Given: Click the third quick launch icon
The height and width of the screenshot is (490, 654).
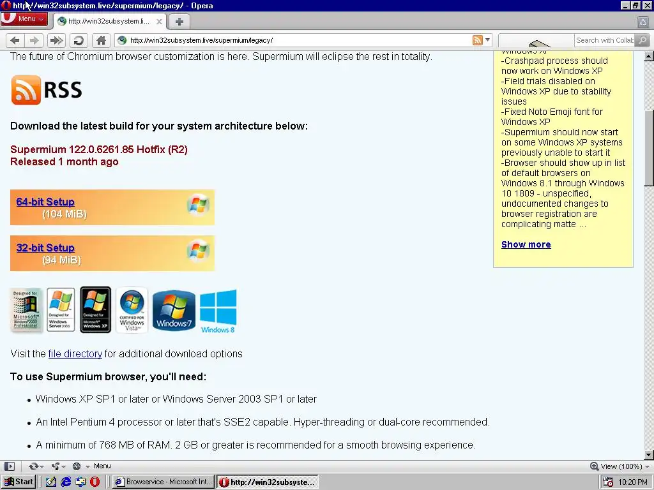Looking at the screenshot, I should pos(80,482).
